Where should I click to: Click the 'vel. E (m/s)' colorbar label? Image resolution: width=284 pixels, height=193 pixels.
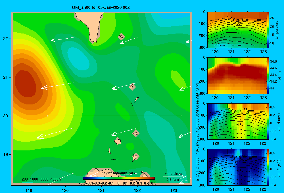[x=279, y=168]
